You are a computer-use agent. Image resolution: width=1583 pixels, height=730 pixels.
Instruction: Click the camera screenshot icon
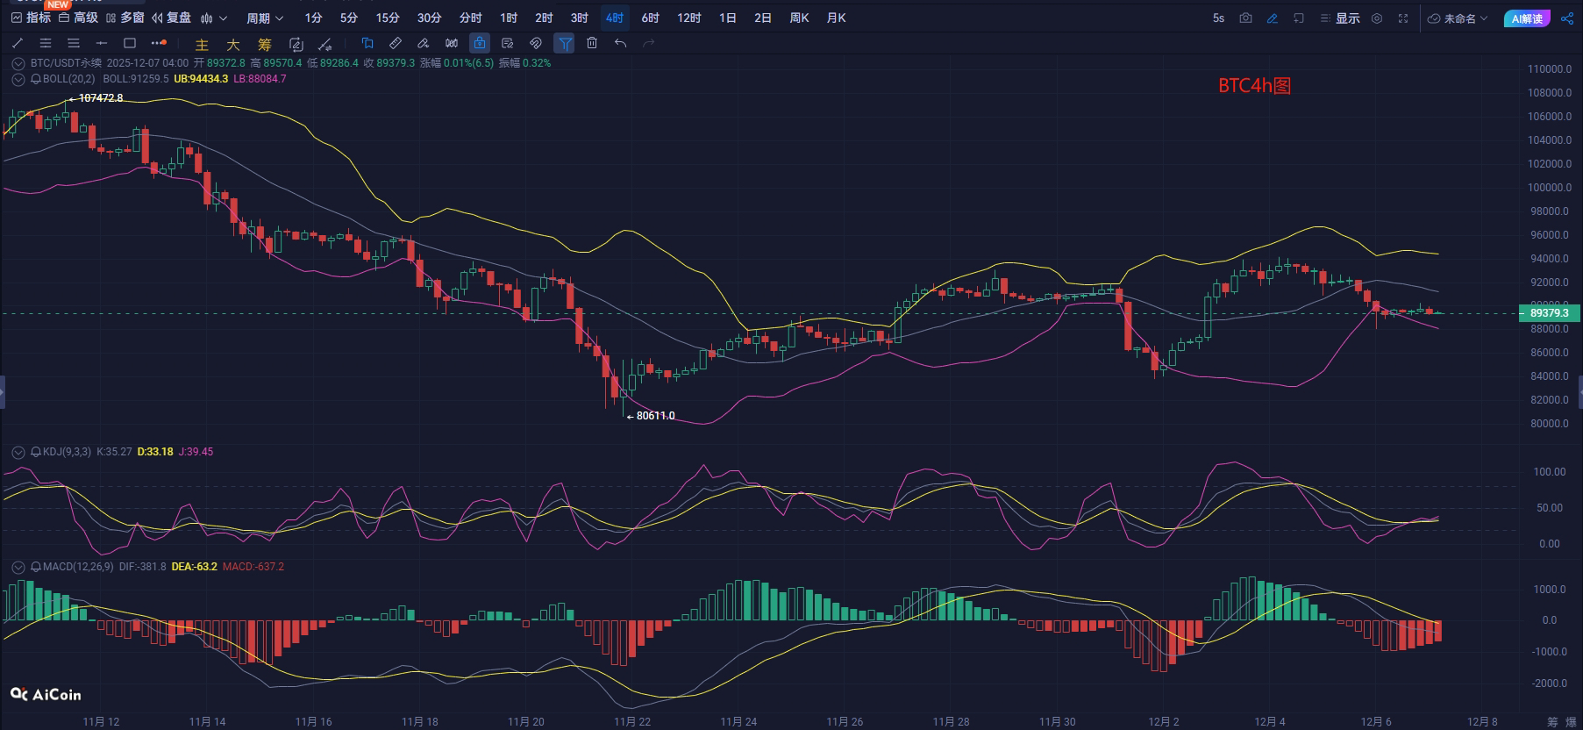[x=1245, y=18]
